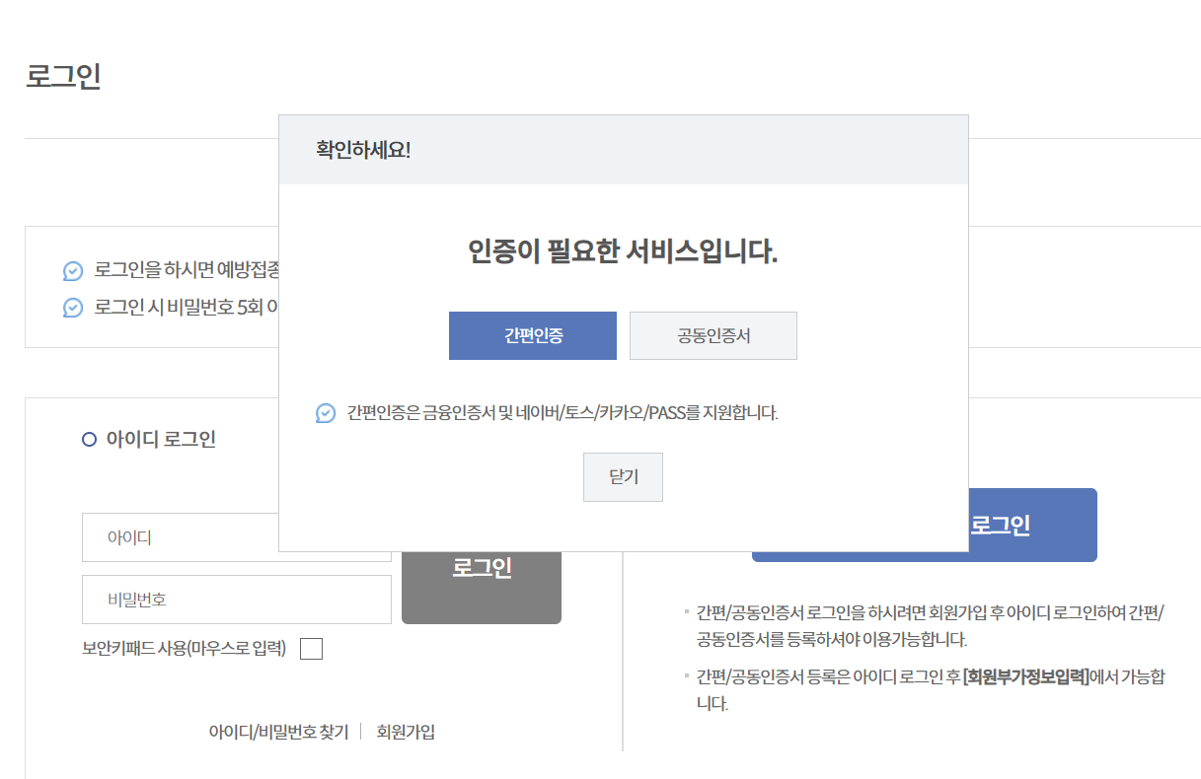Open the 회원가입 registration link
Viewport: 1201px width, 779px height.
(x=408, y=731)
